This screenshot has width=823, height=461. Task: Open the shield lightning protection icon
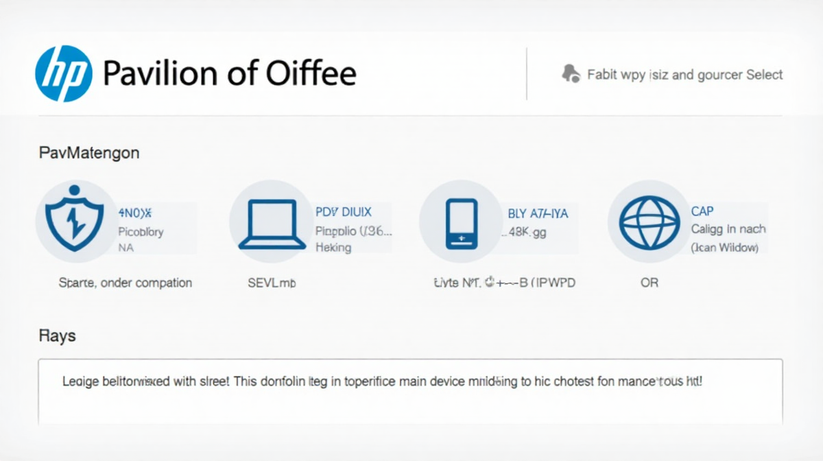point(73,219)
